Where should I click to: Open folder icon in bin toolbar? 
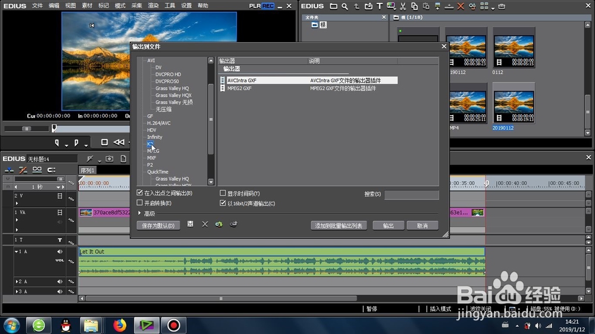tap(333, 6)
